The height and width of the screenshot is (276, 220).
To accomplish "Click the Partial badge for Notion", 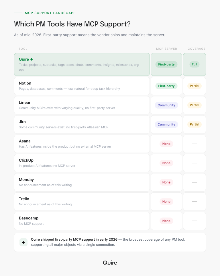I will (x=195, y=86).
